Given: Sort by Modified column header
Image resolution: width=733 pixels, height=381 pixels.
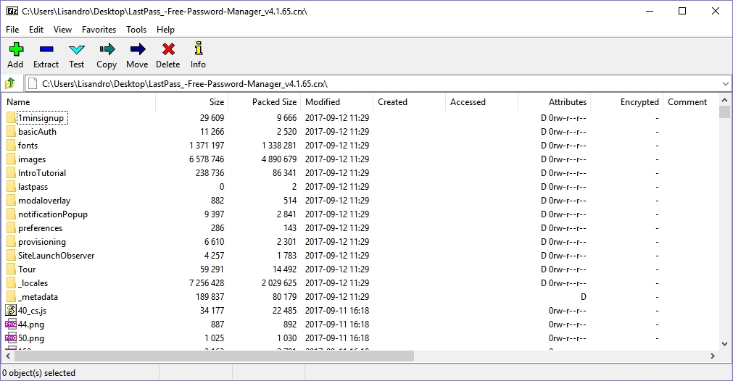Looking at the screenshot, I should (336, 102).
